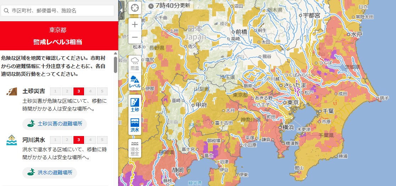The image size is (396, 186).
Task: Click the red level 3 box for 土砂災害
Action: [x=78, y=91]
